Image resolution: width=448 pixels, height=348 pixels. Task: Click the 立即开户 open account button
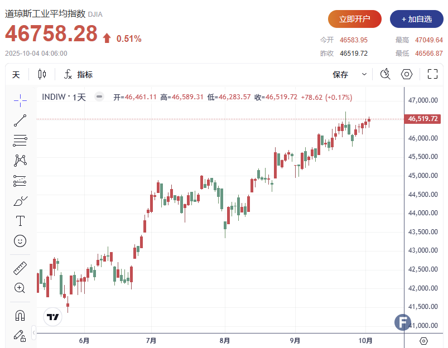click(354, 19)
